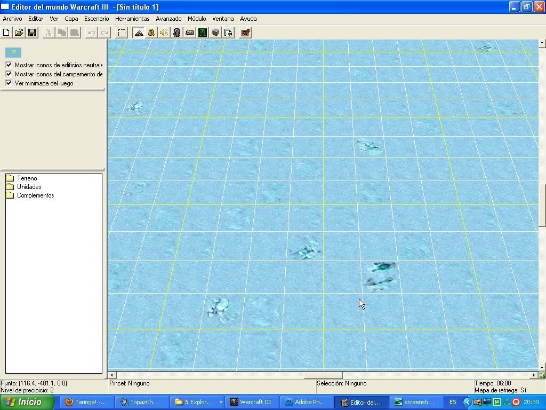Click the horizontal scrollbar left arrow
The width and height of the screenshot is (546, 410).
pos(111,375)
